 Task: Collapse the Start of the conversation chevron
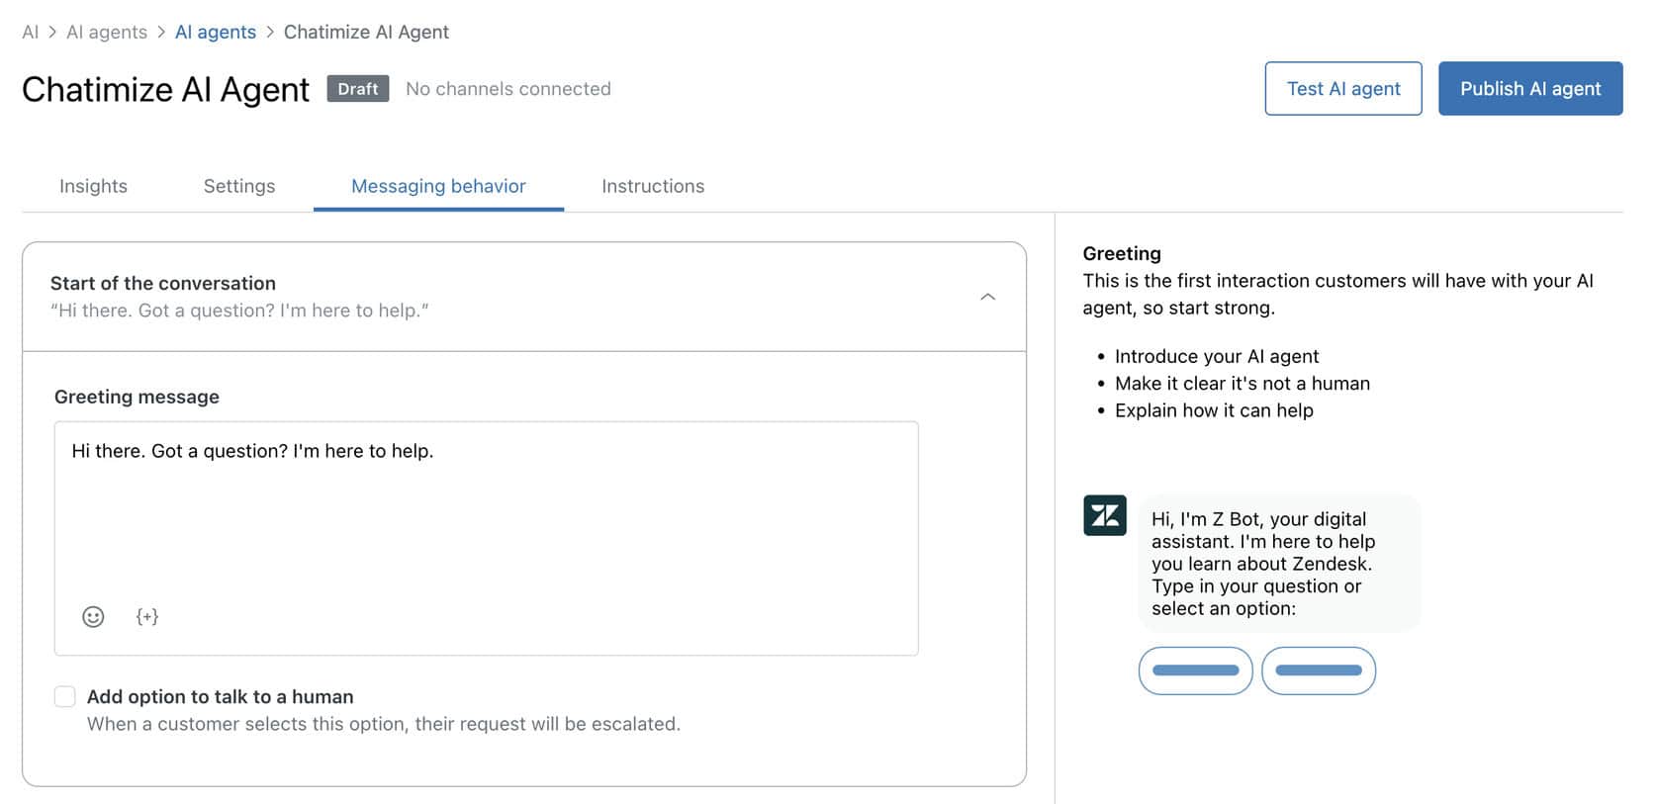(986, 297)
